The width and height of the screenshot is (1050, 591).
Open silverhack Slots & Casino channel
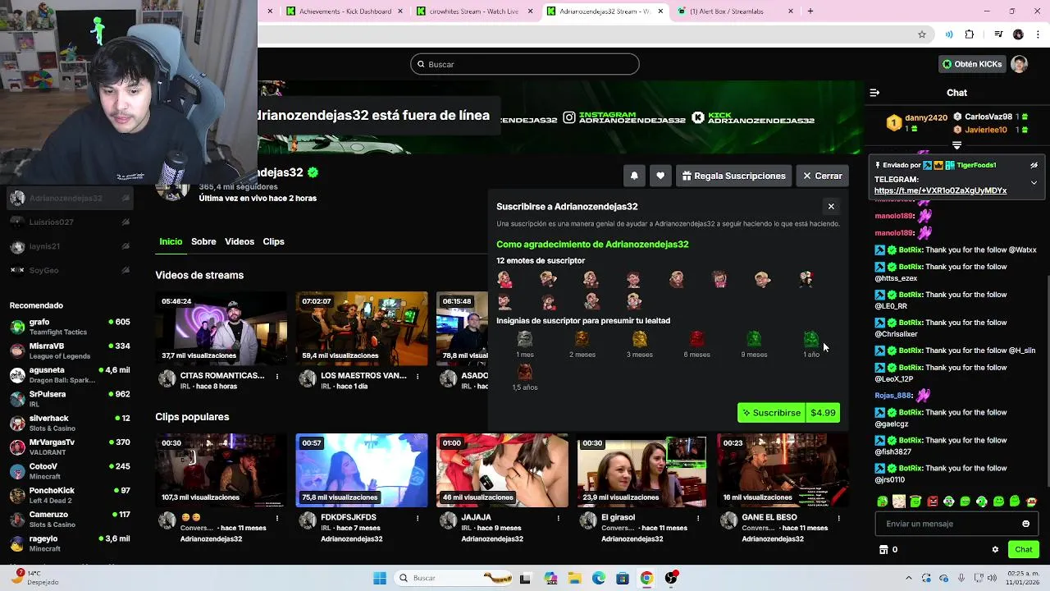coord(70,423)
